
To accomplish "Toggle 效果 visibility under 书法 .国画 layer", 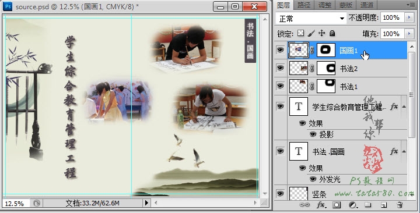I will (x=302, y=168).
